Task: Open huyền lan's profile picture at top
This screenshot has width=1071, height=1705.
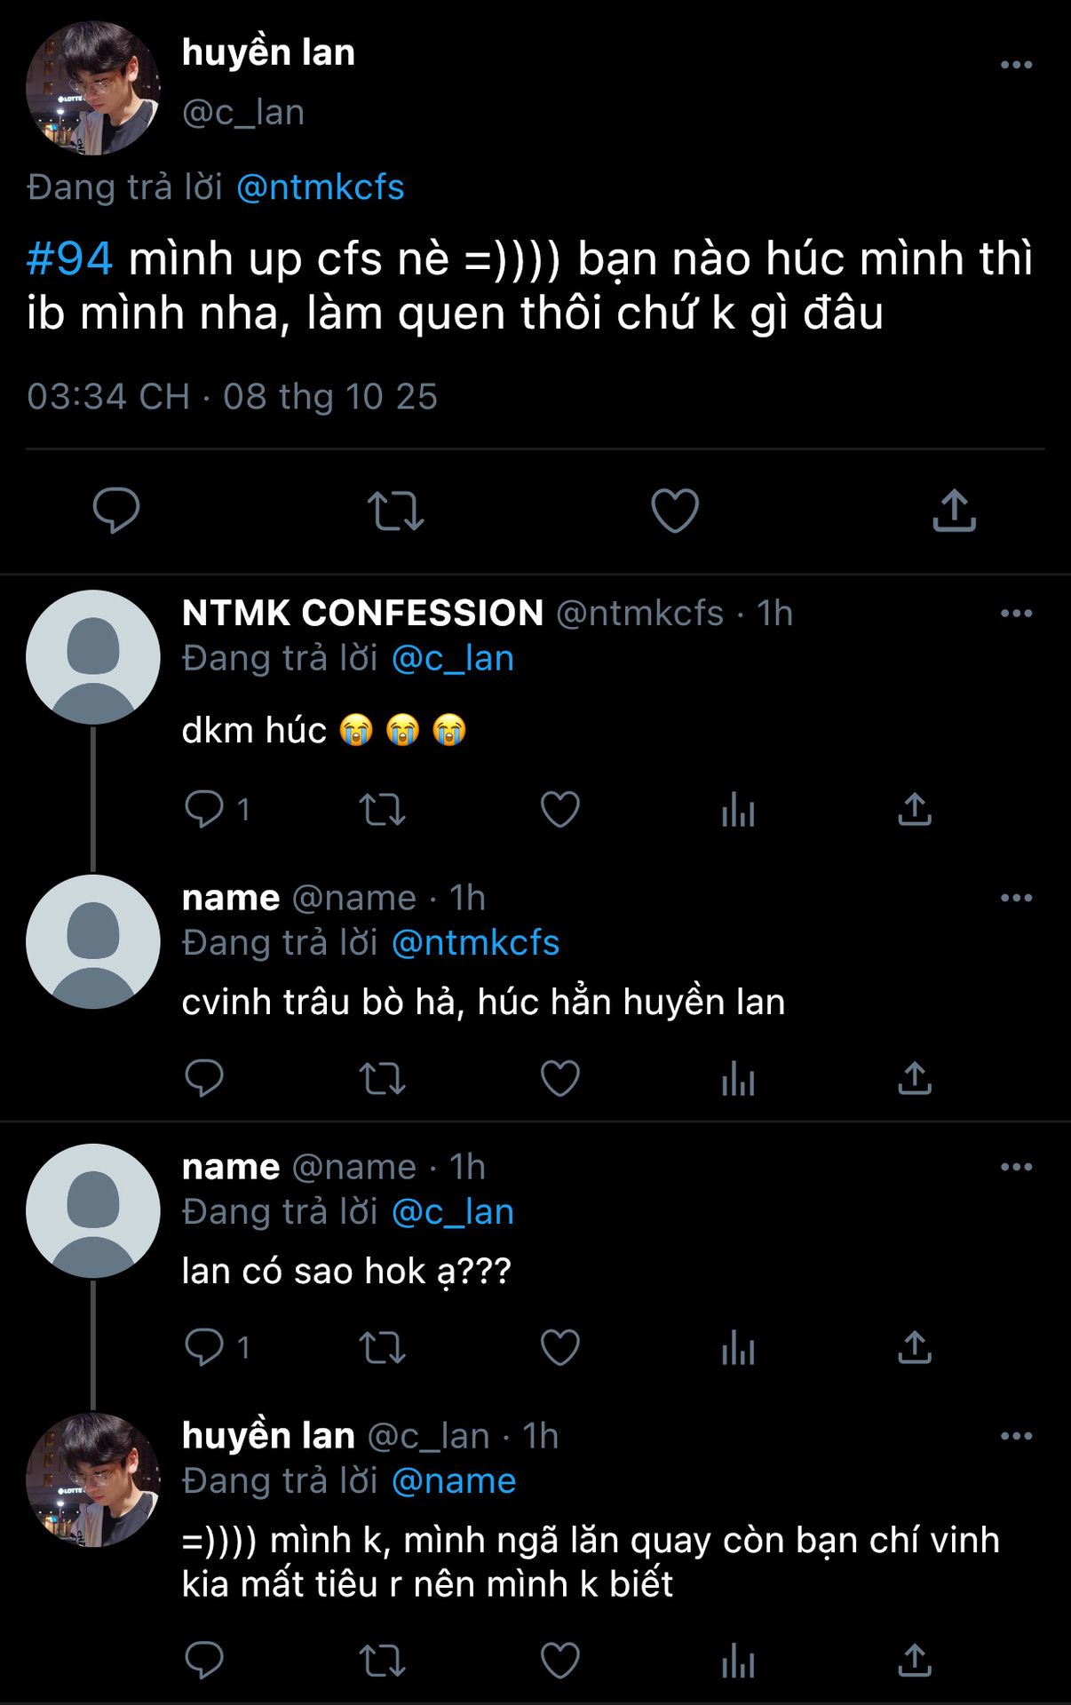Action: click(93, 88)
